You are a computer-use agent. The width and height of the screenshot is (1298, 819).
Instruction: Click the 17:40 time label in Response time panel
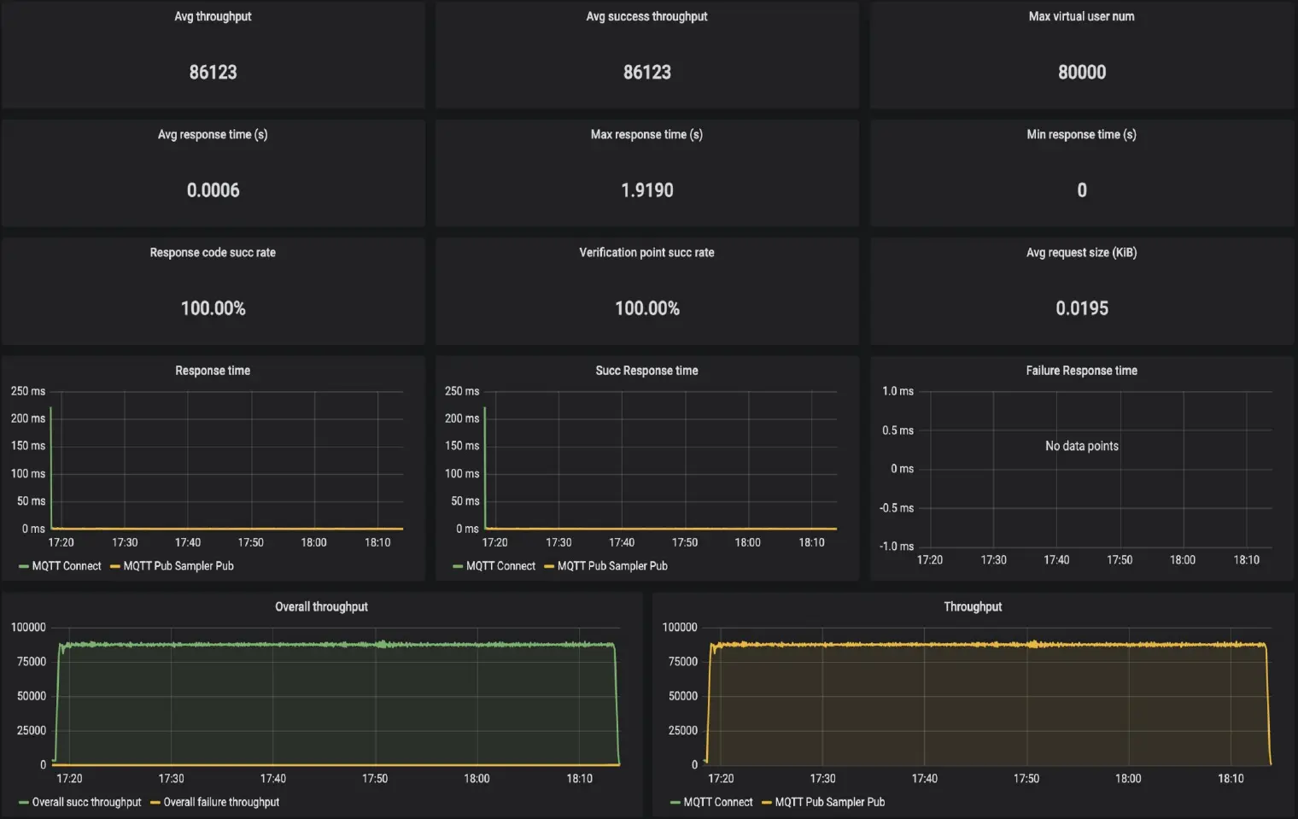tap(188, 541)
